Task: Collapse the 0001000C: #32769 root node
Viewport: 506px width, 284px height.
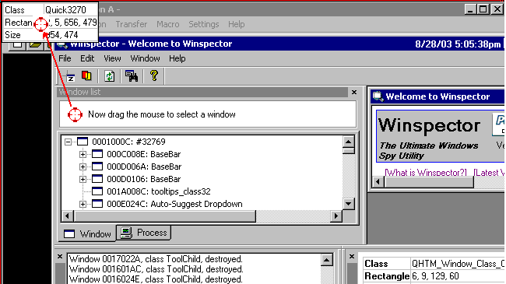Action: point(68,142)
